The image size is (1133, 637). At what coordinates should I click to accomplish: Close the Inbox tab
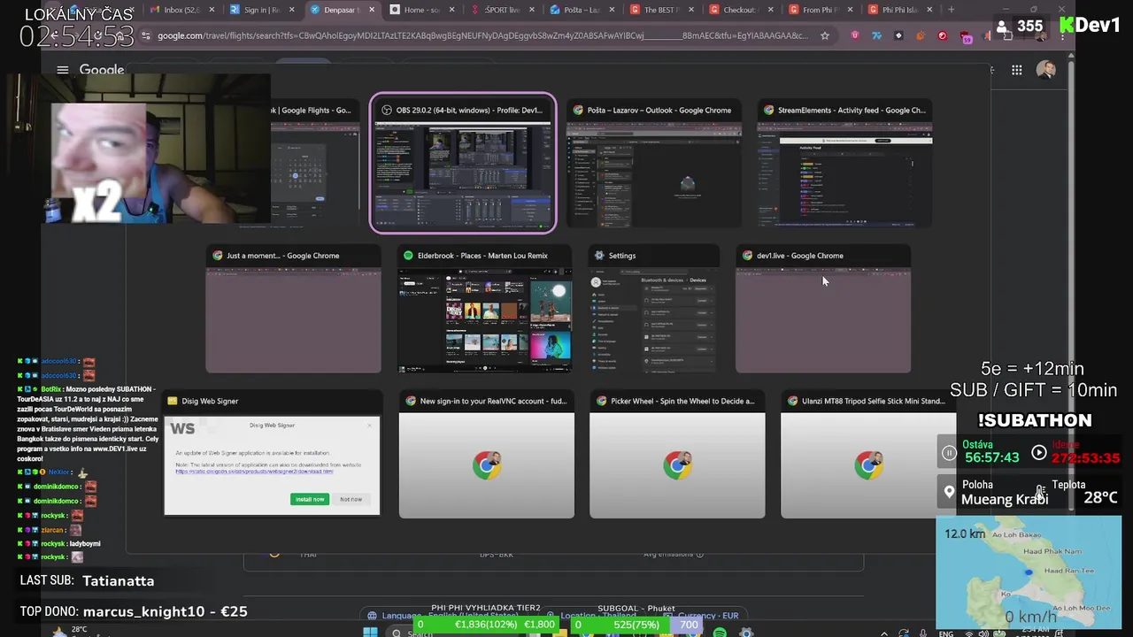[x=212, y=10]
